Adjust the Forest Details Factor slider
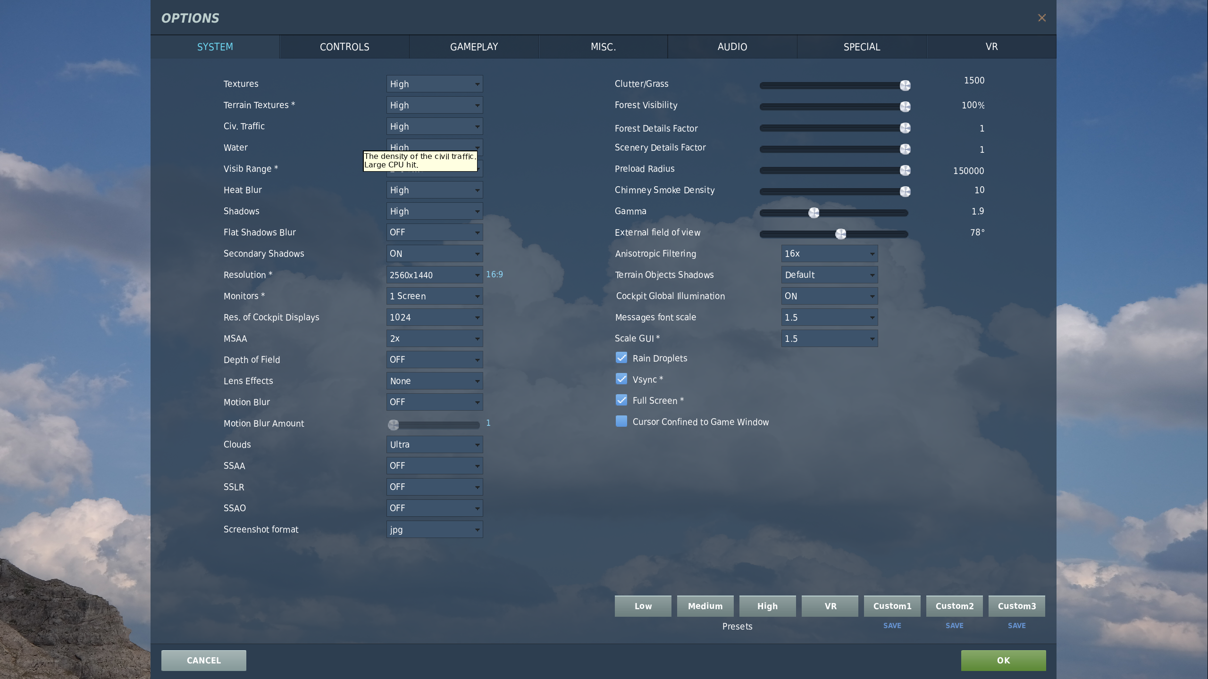Screen dimensions: 1208x679 pyautogui.click(x=834, y=128)
